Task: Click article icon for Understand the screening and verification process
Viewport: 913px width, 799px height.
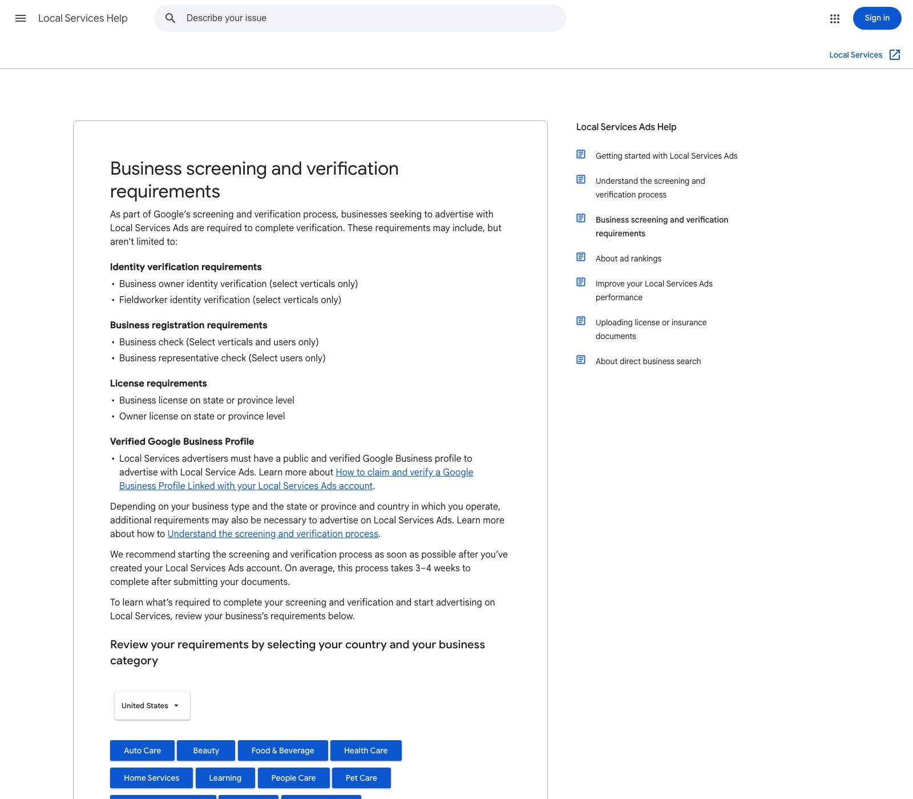Action: pyautogui.click(x=581, y=179)
